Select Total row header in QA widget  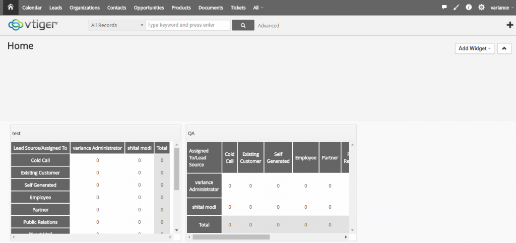coord(204,224)
